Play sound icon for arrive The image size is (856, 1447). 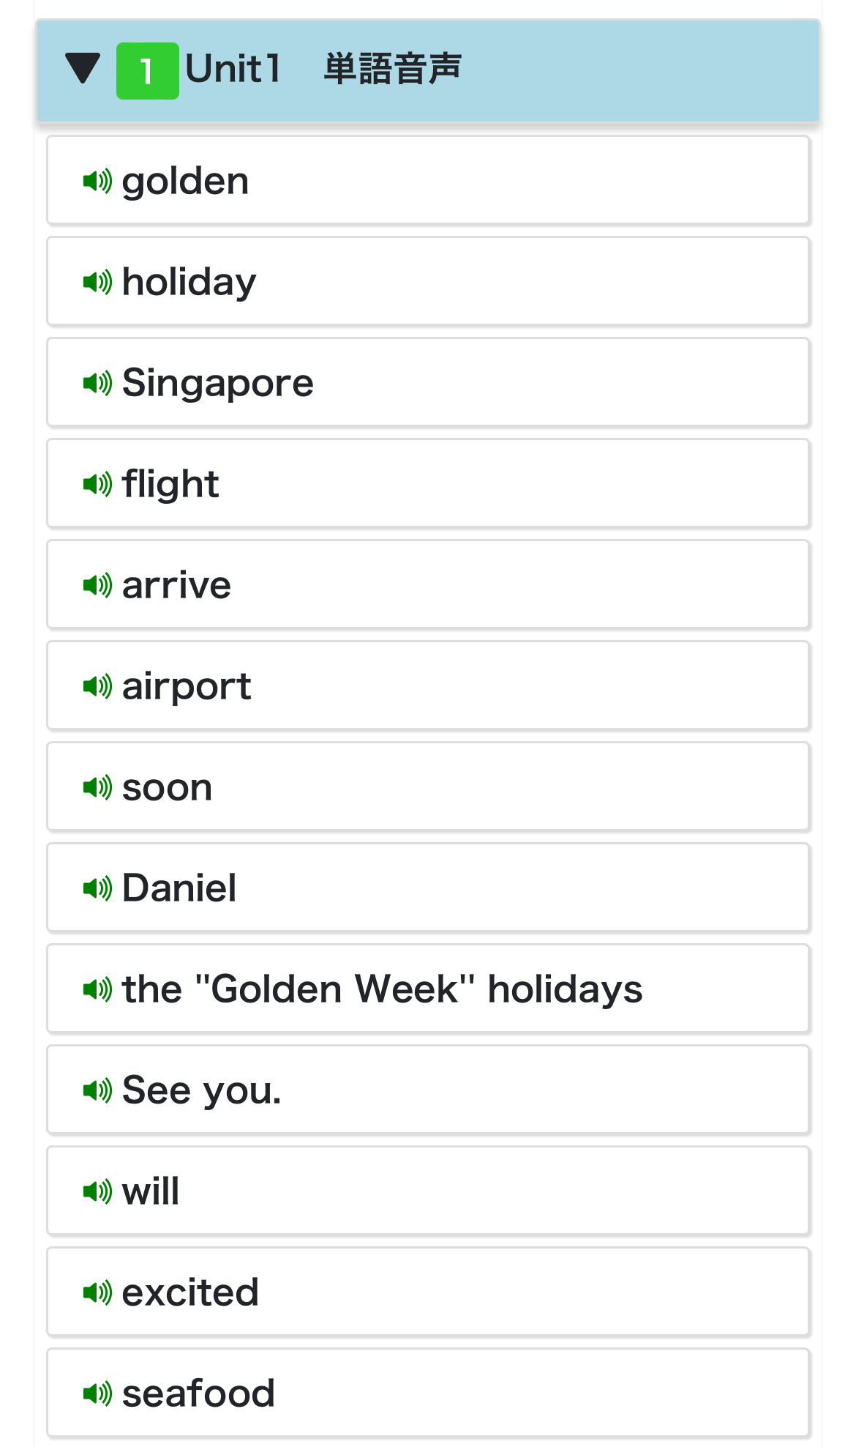(97, 584)
